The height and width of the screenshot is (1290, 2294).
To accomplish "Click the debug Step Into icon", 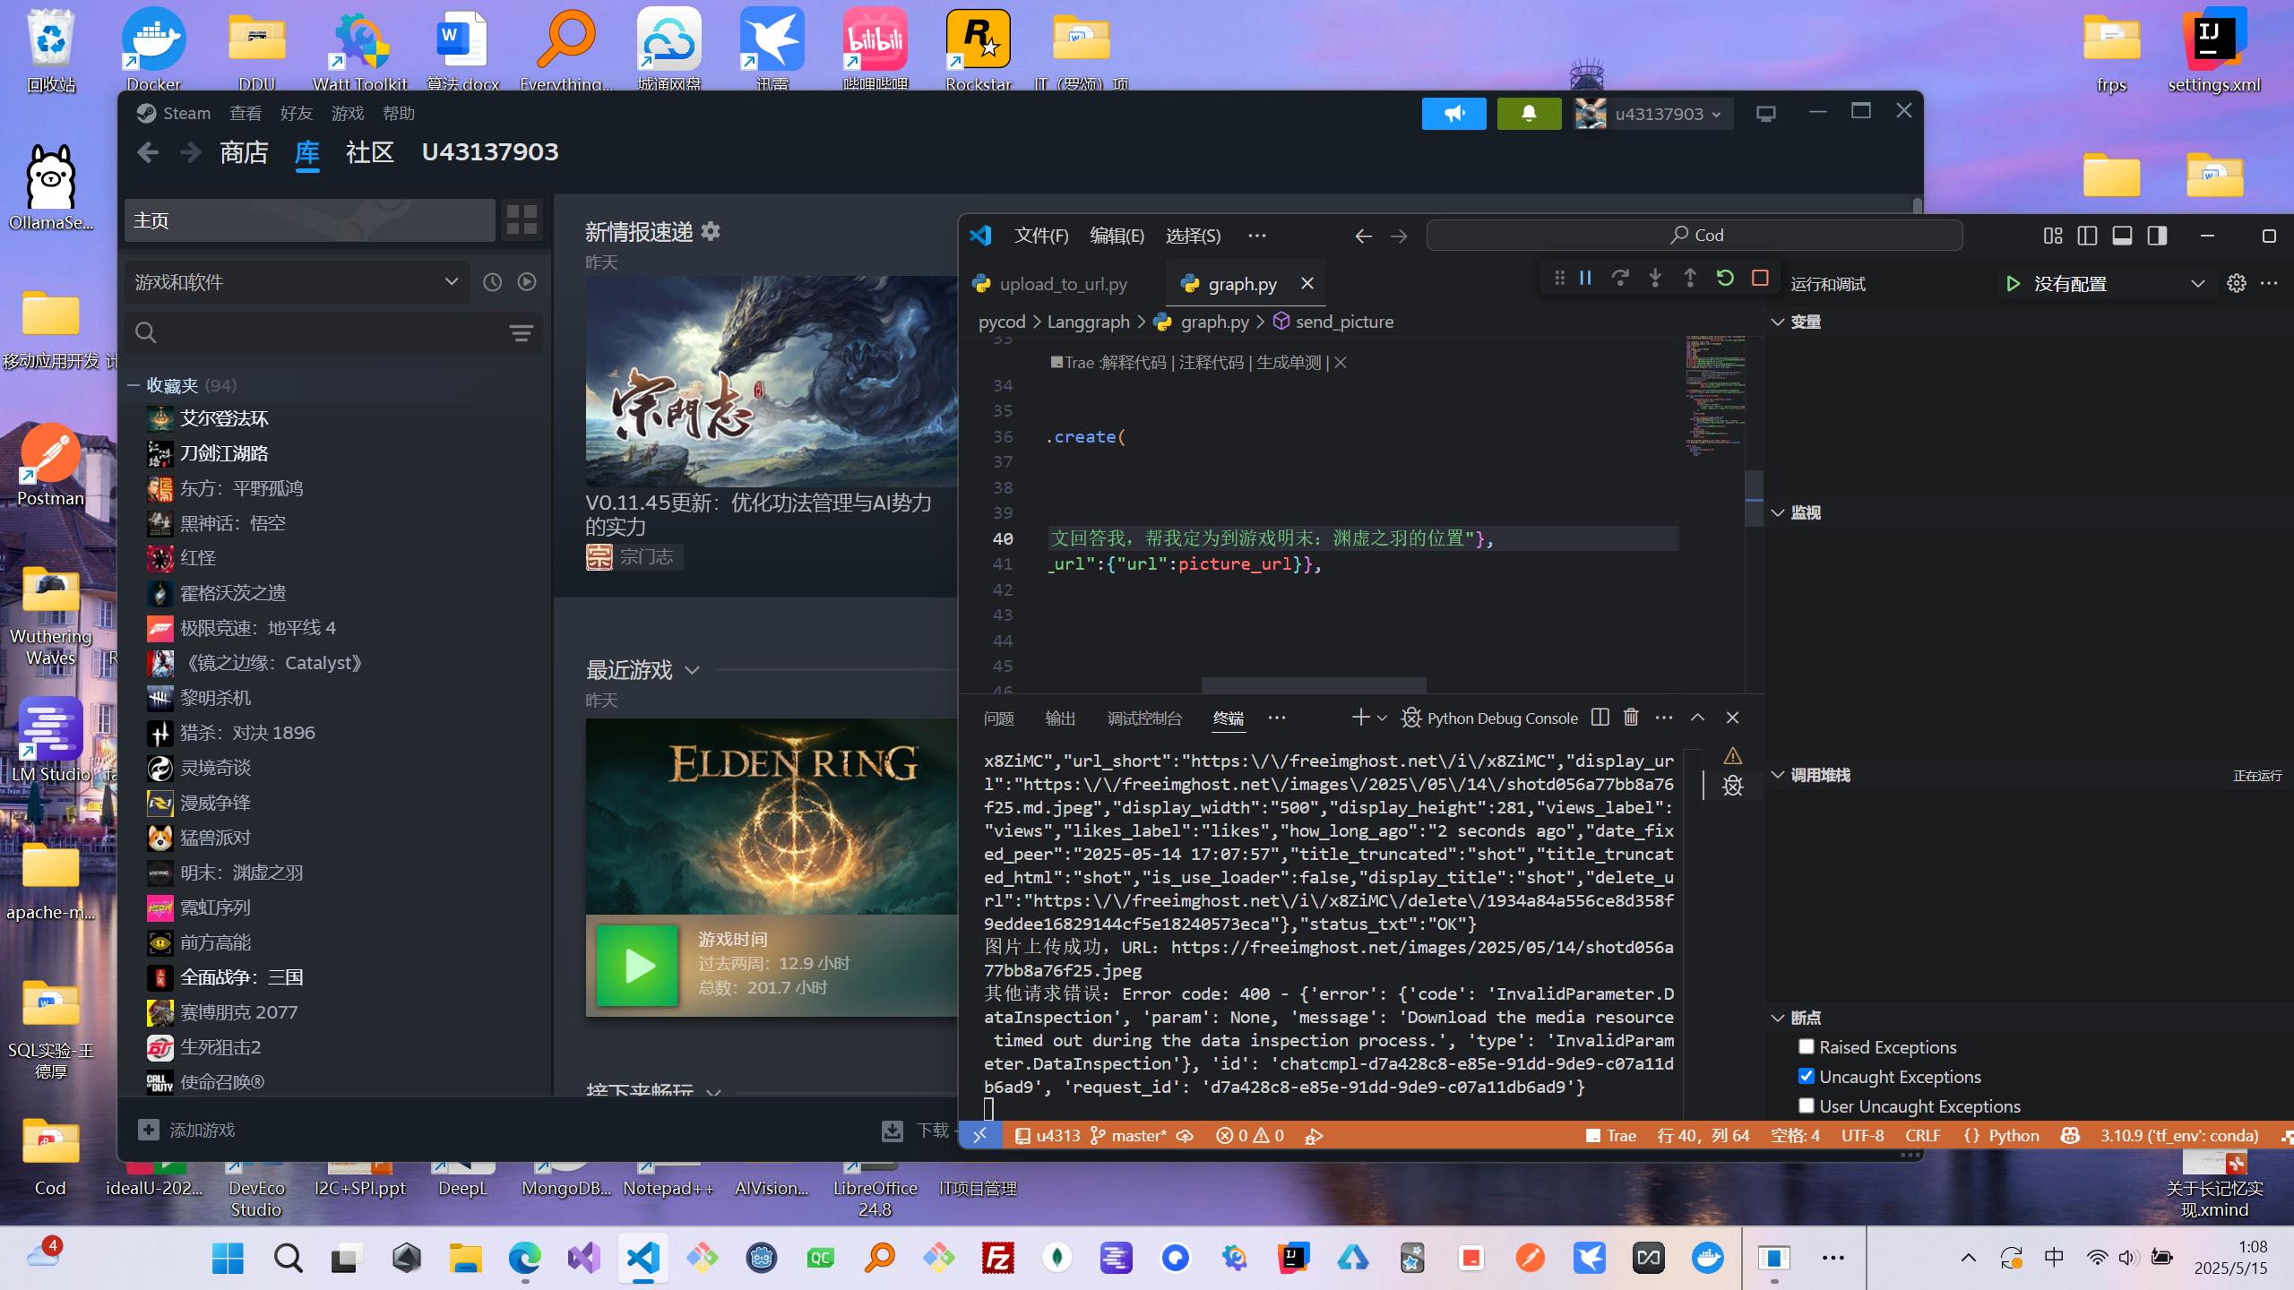I will pos(1655,279).
